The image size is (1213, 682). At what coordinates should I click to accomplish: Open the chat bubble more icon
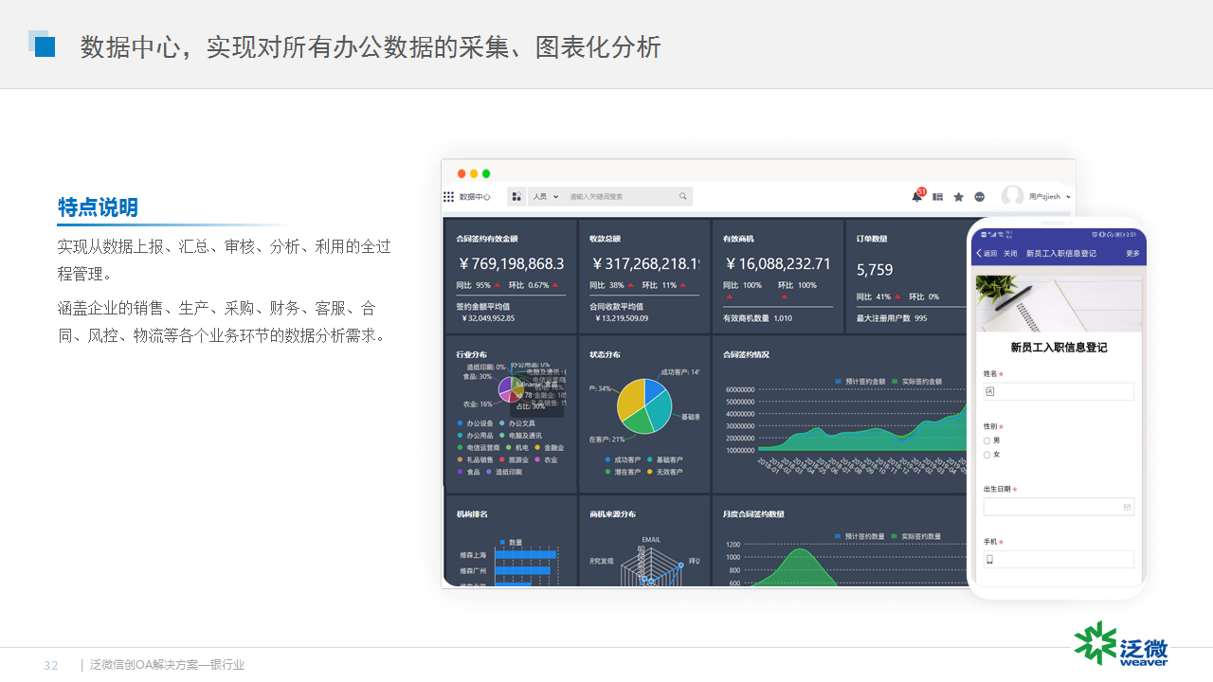pos(980,197)
